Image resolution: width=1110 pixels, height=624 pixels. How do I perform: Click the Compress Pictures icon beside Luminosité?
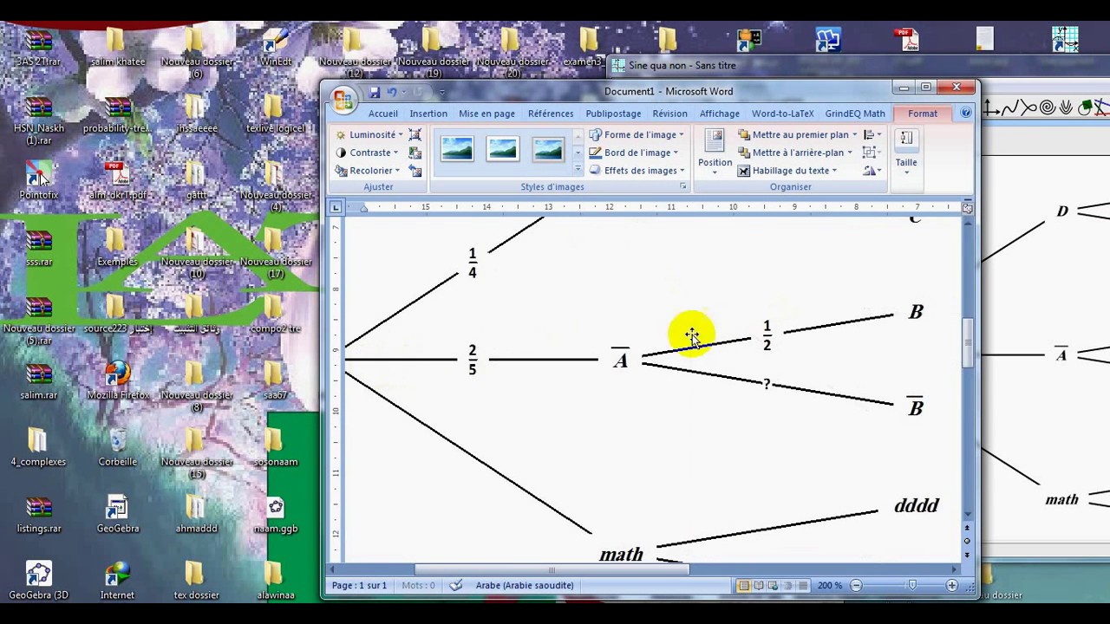[415, 134]
